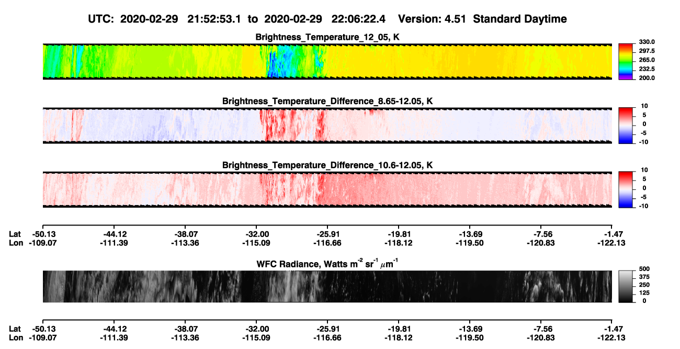Viewport: 680px width, 349px height.
Task: Click the 200.0 colorbar tick label
Action: pyautogui.click(x=647, y=77)
